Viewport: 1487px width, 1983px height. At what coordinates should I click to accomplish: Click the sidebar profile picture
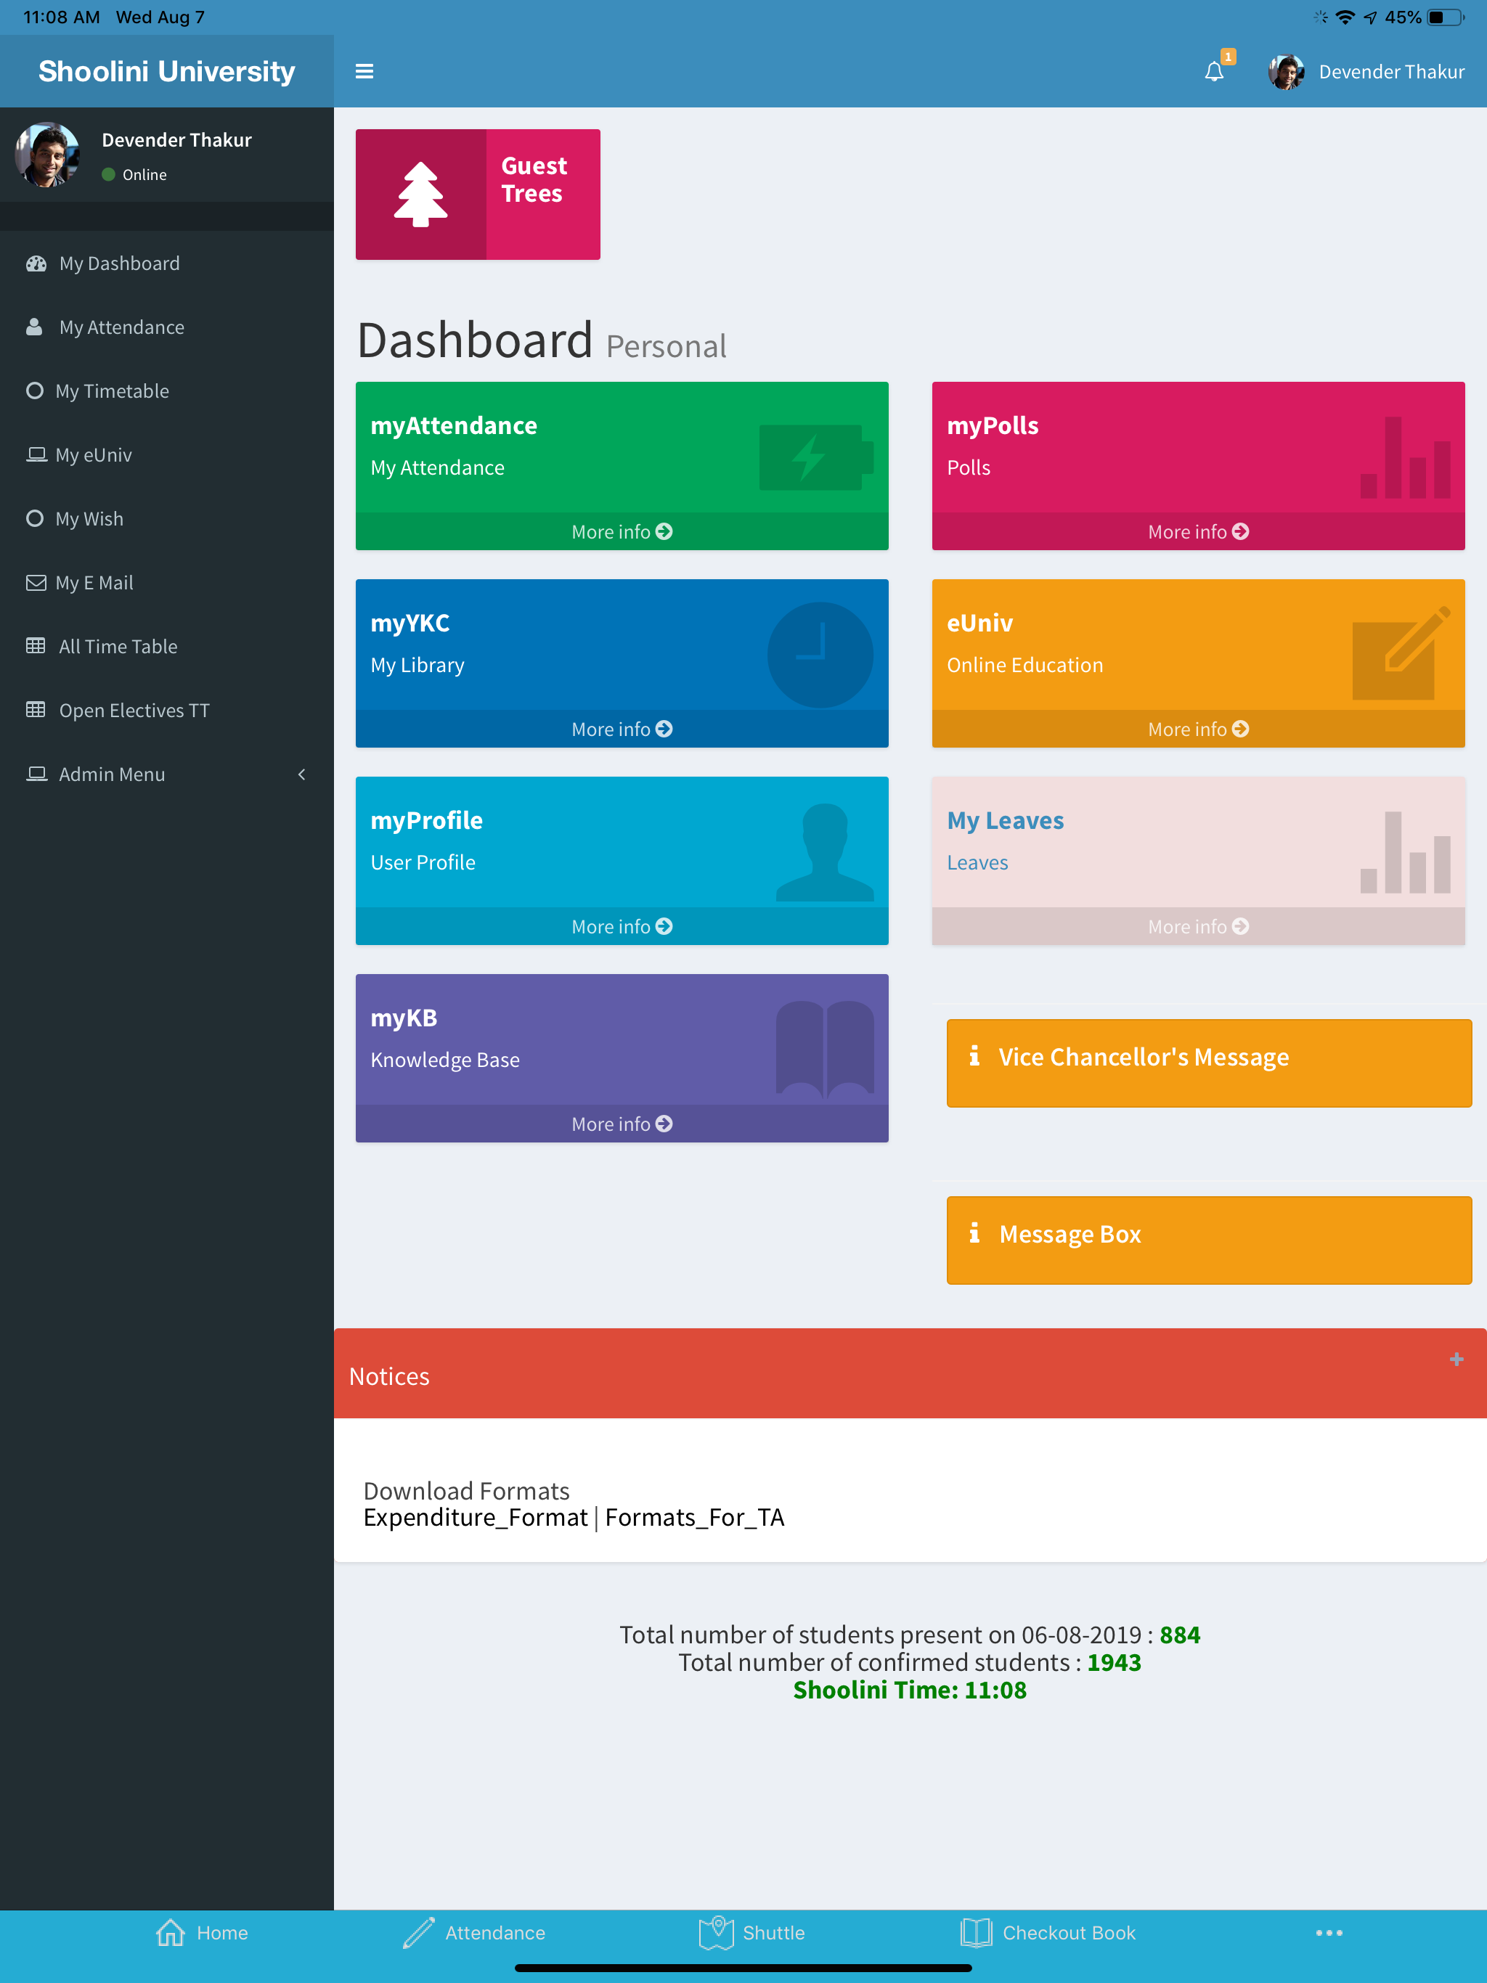(47, 154)
